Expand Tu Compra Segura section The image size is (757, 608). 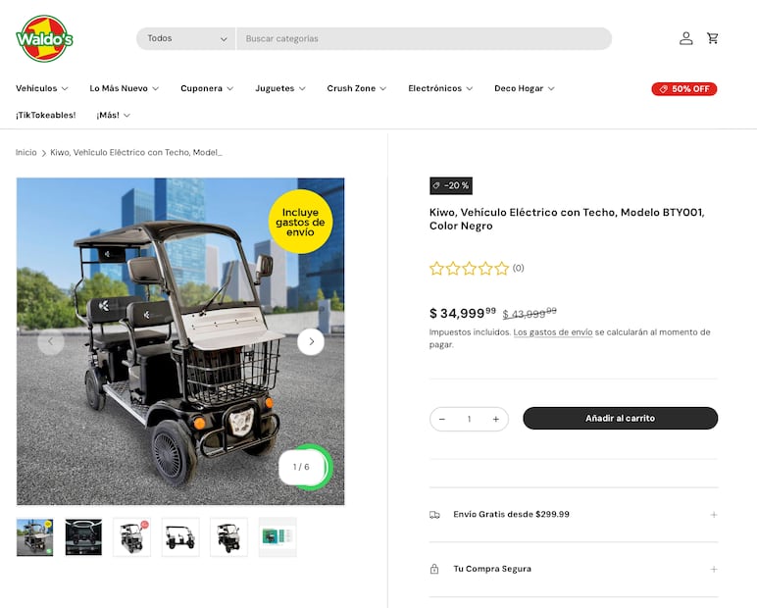574,569
